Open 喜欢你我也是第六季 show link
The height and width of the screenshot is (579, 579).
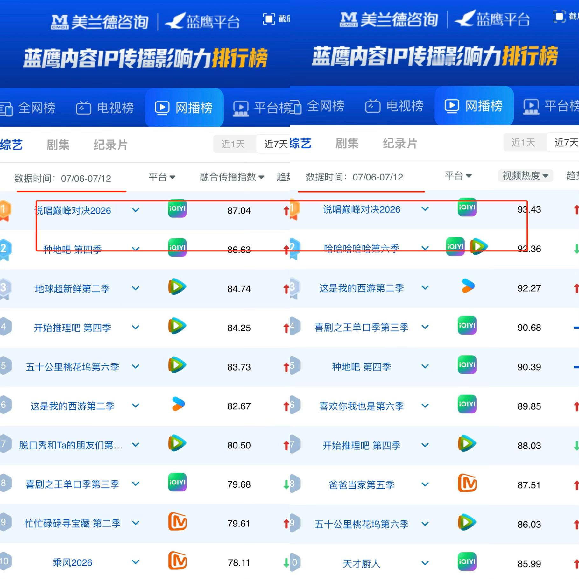(362, 406)
